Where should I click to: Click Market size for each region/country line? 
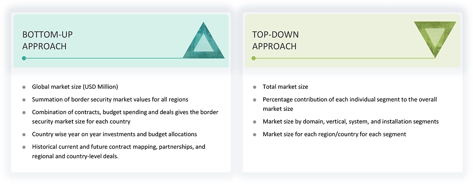tap(334, 134)
